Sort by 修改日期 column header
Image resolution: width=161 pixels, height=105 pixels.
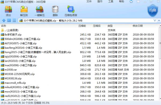[138, 26]
